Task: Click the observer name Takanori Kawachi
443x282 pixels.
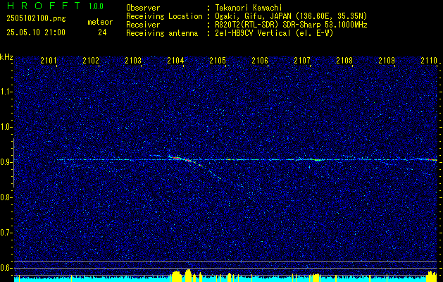Action: click(249, 8)
